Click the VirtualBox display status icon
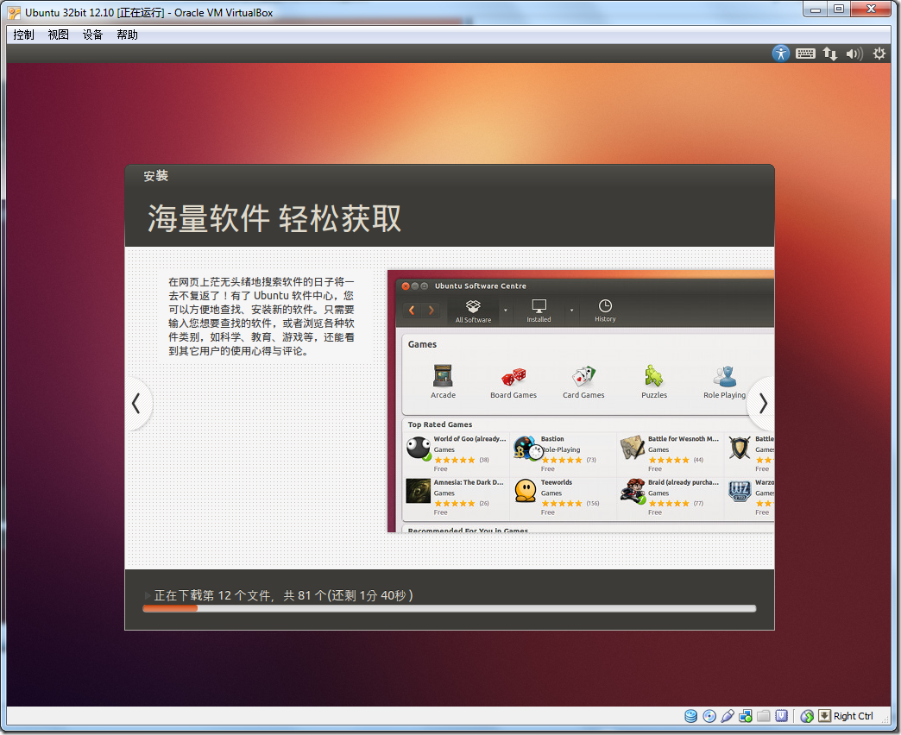 pyautogui.click(x=782, y=715)
